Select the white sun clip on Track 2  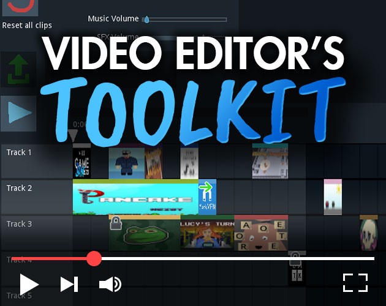point(333,197)
